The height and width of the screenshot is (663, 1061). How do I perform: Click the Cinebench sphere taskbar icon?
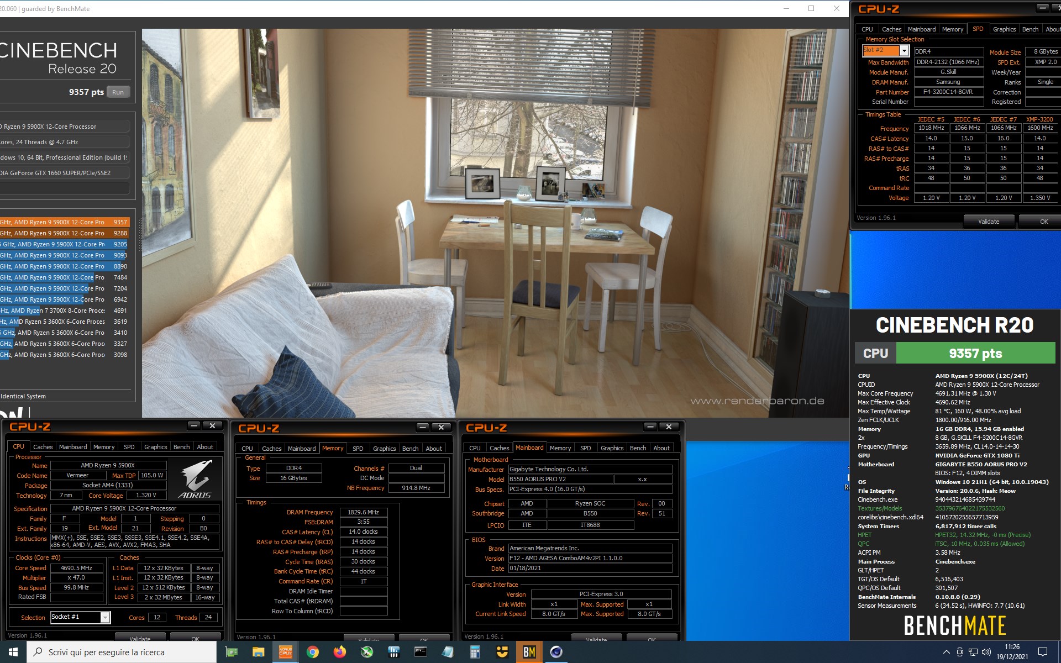(x=556, y=652)
